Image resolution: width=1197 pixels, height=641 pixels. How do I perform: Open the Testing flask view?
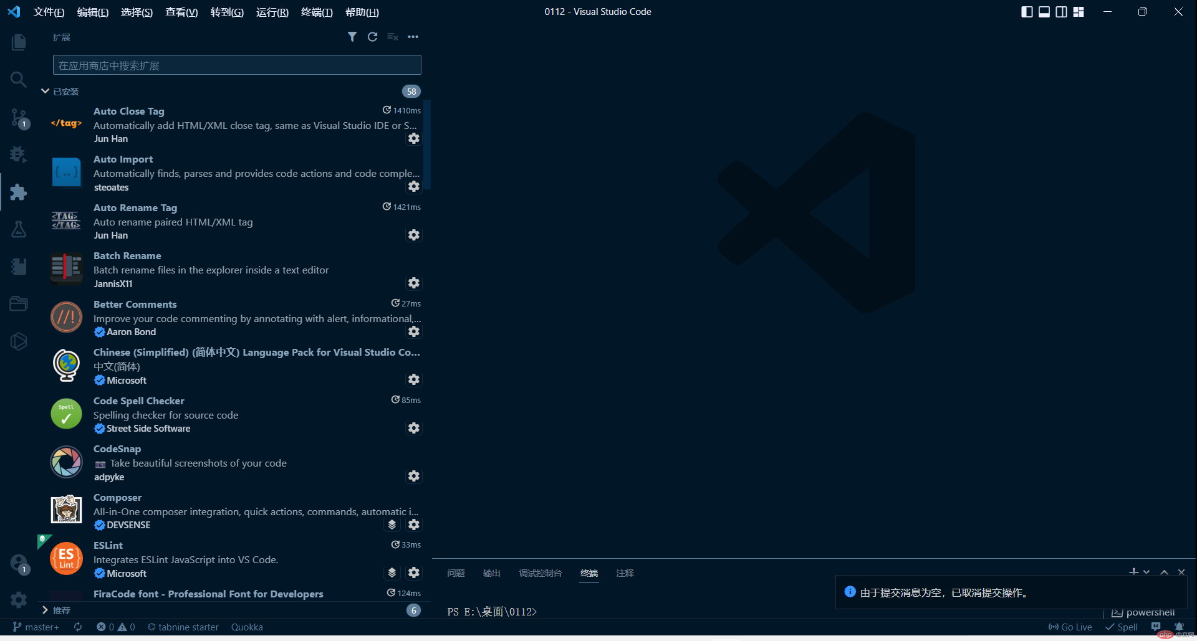click(x=19, y=229)
